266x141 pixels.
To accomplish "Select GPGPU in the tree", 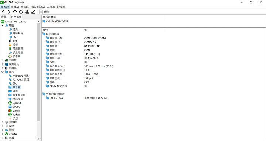I will point(14,107).
